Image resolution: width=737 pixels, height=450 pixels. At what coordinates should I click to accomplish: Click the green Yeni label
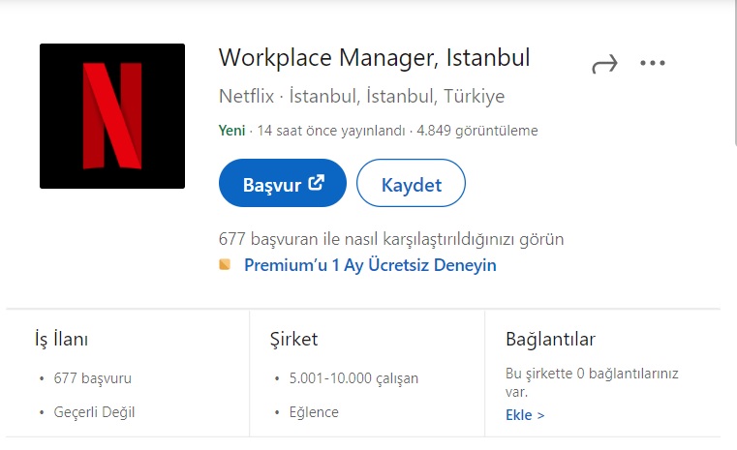(x=231, y=131)
